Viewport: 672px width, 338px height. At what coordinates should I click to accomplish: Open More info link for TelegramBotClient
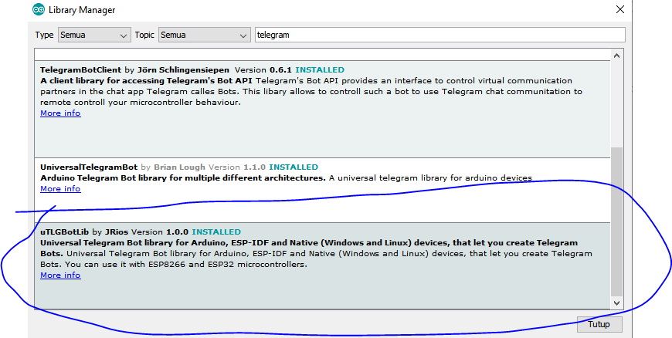[60, 113]
